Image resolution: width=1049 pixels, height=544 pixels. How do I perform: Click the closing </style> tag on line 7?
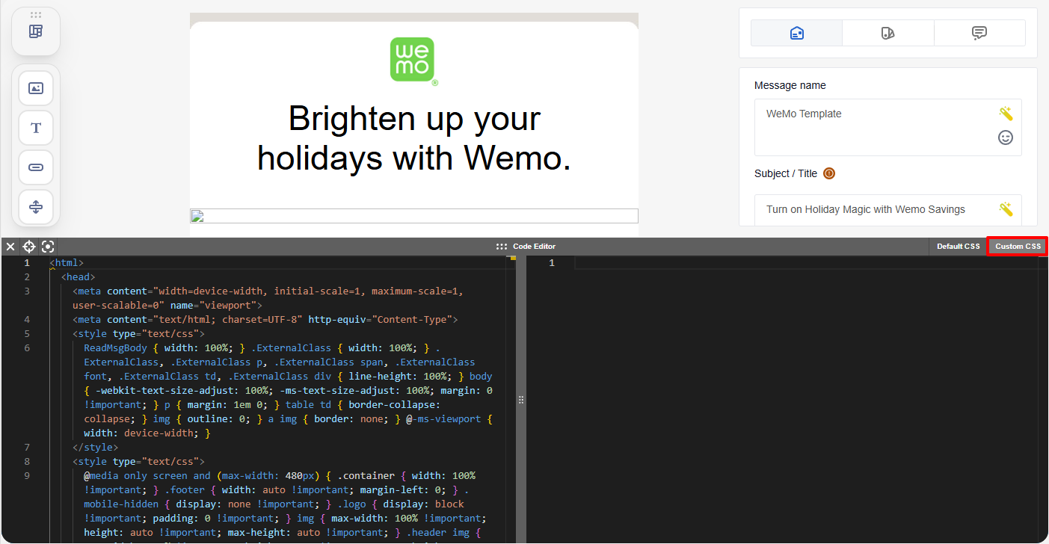tap(95, 448)
